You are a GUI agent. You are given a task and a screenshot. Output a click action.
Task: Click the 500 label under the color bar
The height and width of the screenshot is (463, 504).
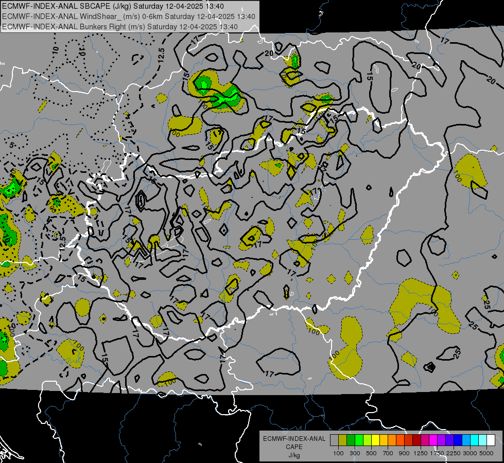(x=371, y=453)
